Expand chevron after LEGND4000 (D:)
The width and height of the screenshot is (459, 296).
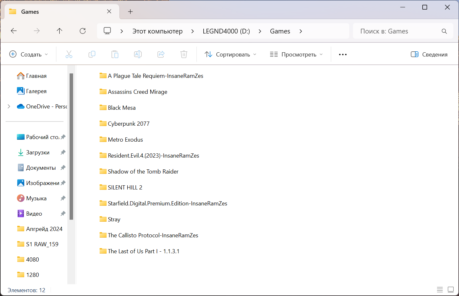click(260, 31)
